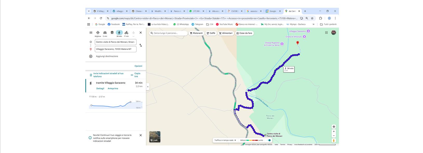Swap starting point and destination
The height and width of the screenshot is (153, 423).
(x=141, y=45)
